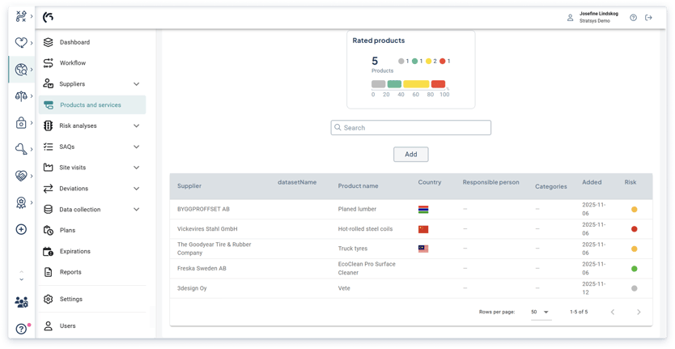
Task: Expand the Suppliers submenu
Action: tap(136, 84)
